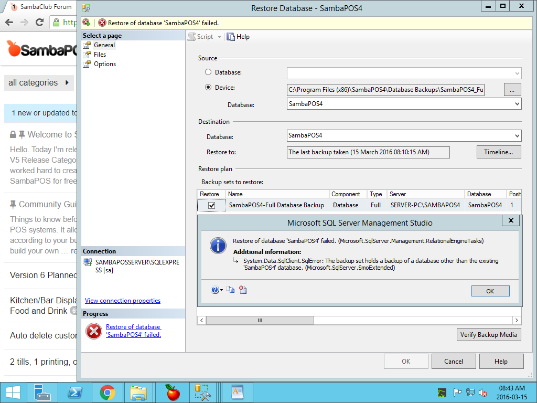Viewport: 537px width, 403px height.
Task: Click the Script toolbar icon
Action: click(x=192, y=37)
